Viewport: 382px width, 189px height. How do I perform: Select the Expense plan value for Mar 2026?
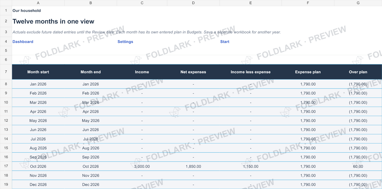click(x=308, y=103)
